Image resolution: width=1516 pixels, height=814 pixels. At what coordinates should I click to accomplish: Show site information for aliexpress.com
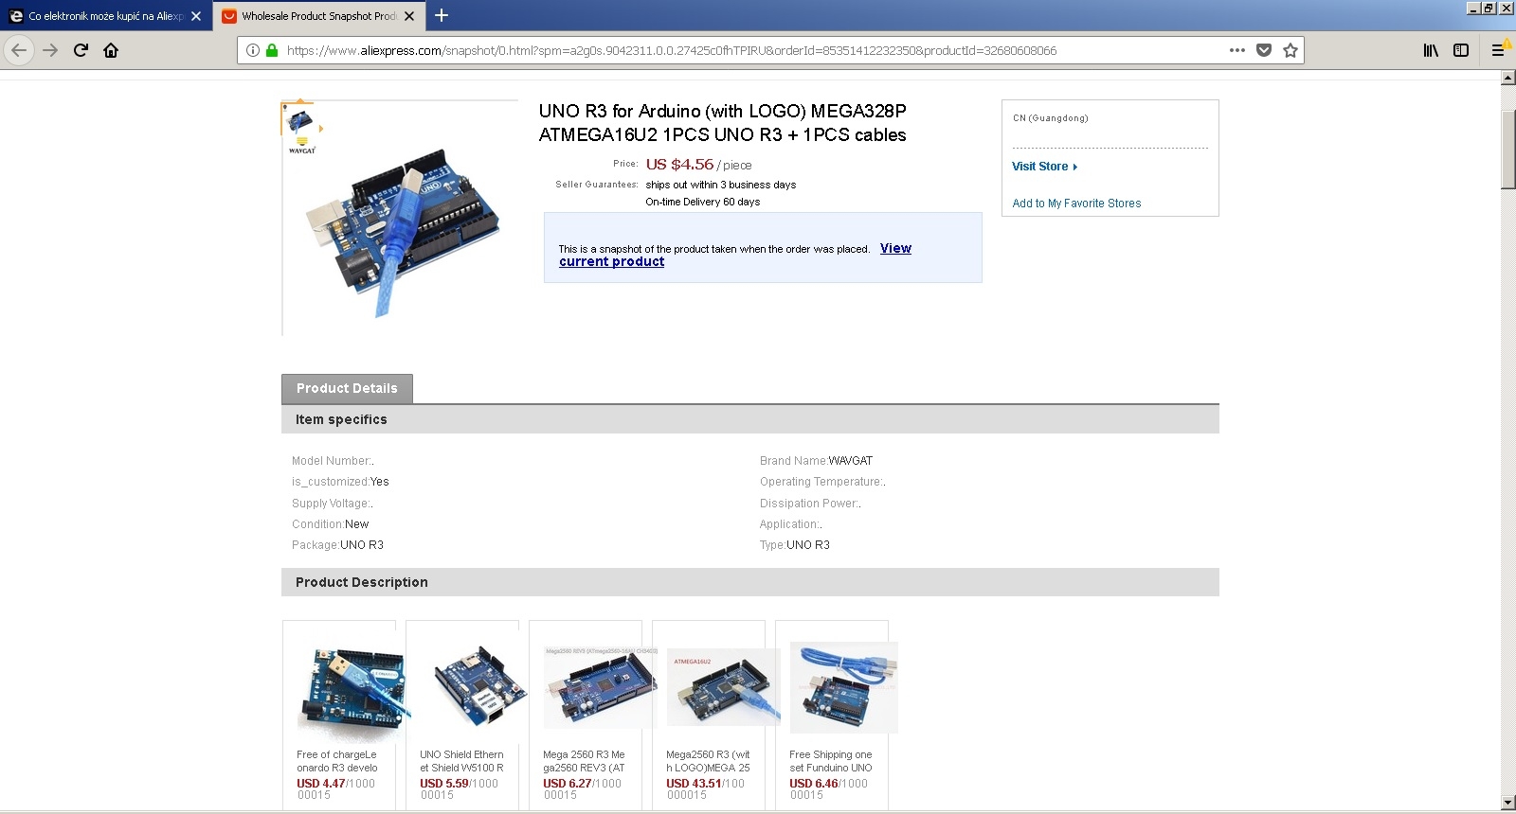252,50
